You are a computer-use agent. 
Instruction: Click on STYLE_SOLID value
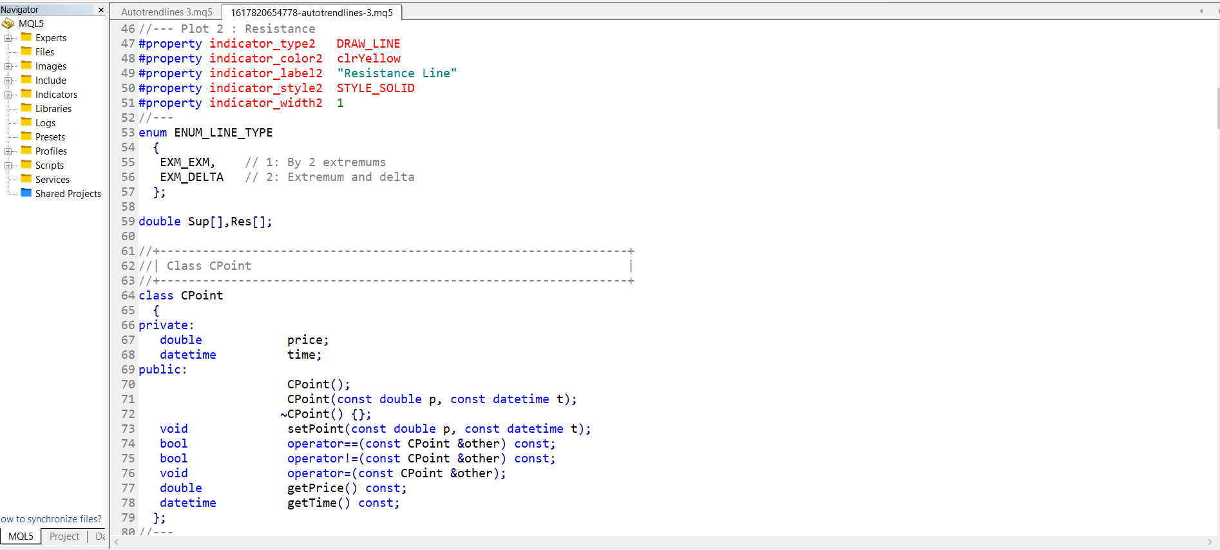376,88
